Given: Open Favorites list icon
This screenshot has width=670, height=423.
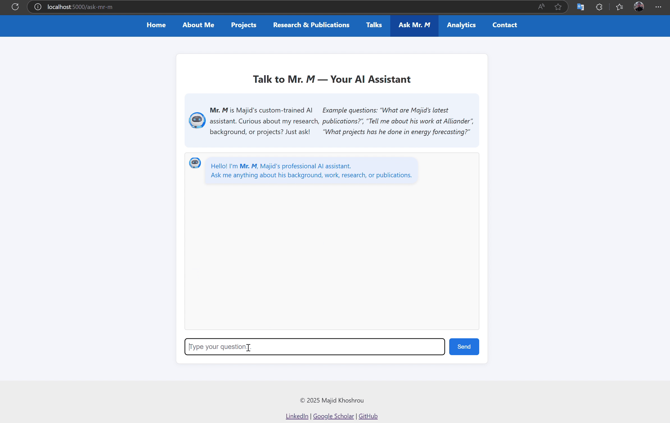Looking at the screenshot, I should click(x=619, y=7).
